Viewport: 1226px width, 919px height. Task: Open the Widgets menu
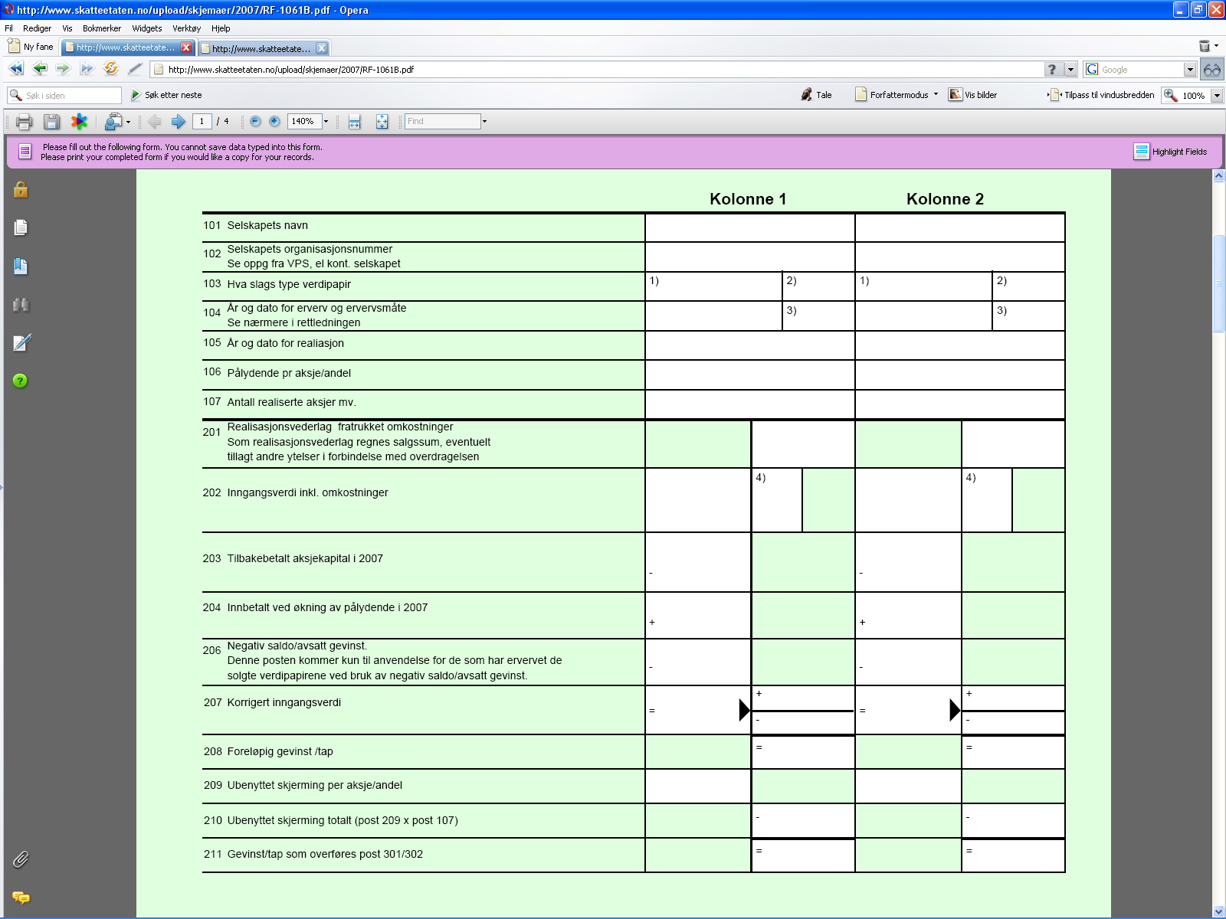tap(146, 28)
